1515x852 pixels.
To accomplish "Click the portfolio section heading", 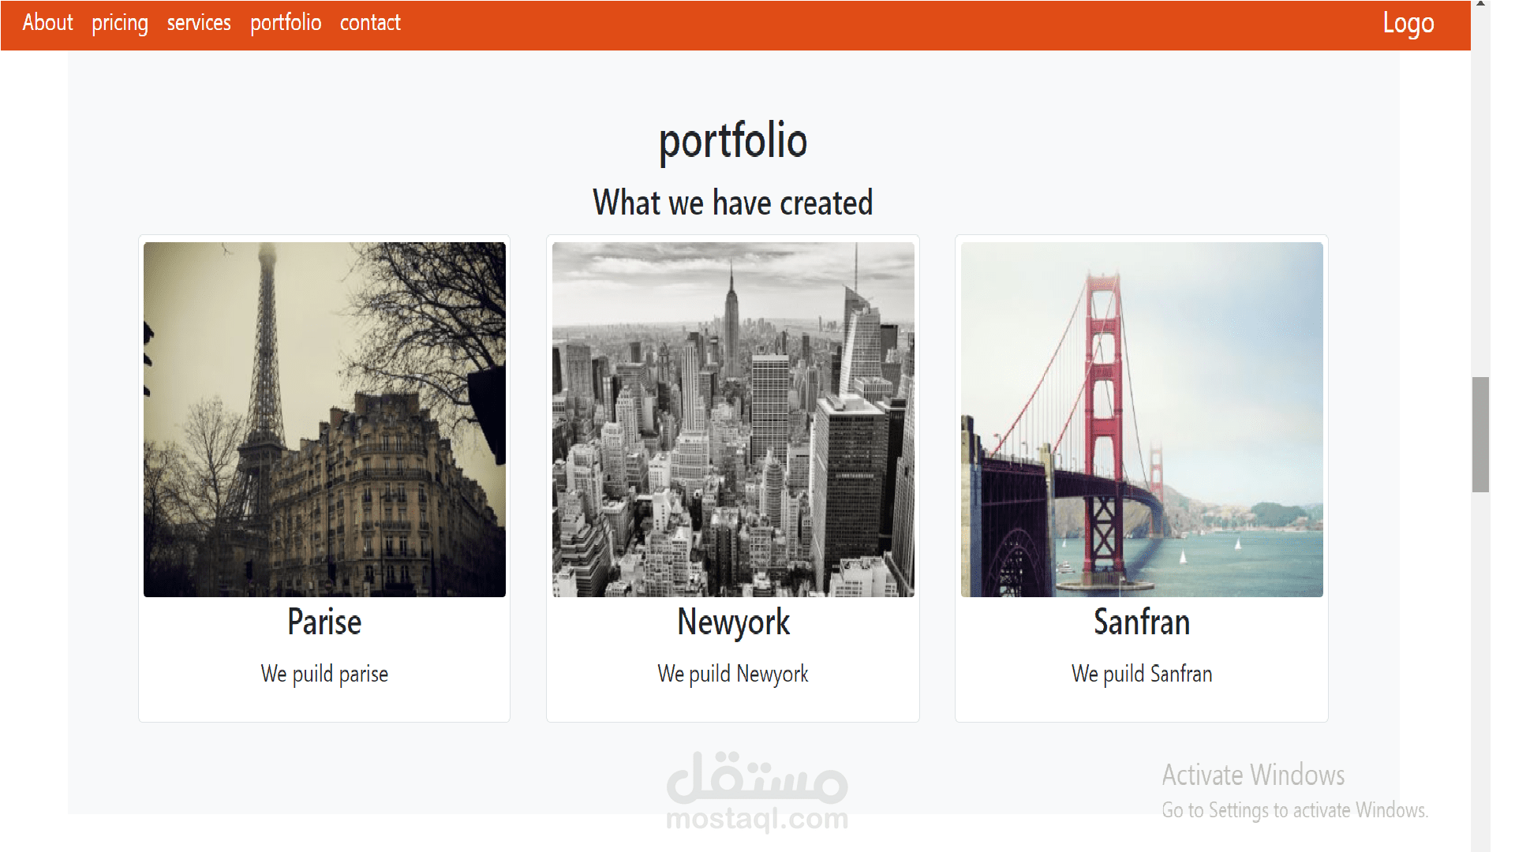I will [733, 140].
